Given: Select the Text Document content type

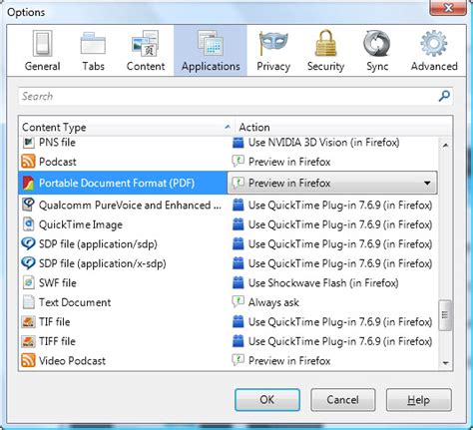Looking at the screenshot, I should pyautogui.click(x=75, y=302).
